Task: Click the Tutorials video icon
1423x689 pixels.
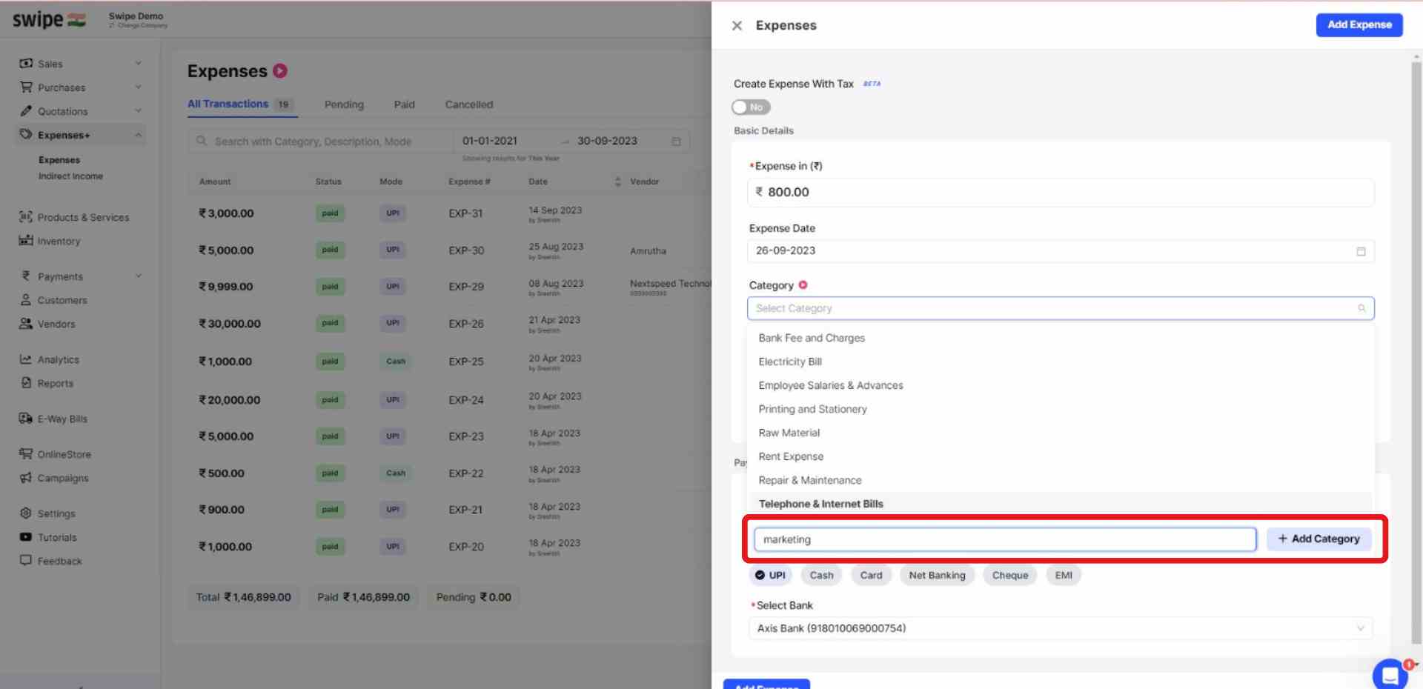Action: (26, 537)
